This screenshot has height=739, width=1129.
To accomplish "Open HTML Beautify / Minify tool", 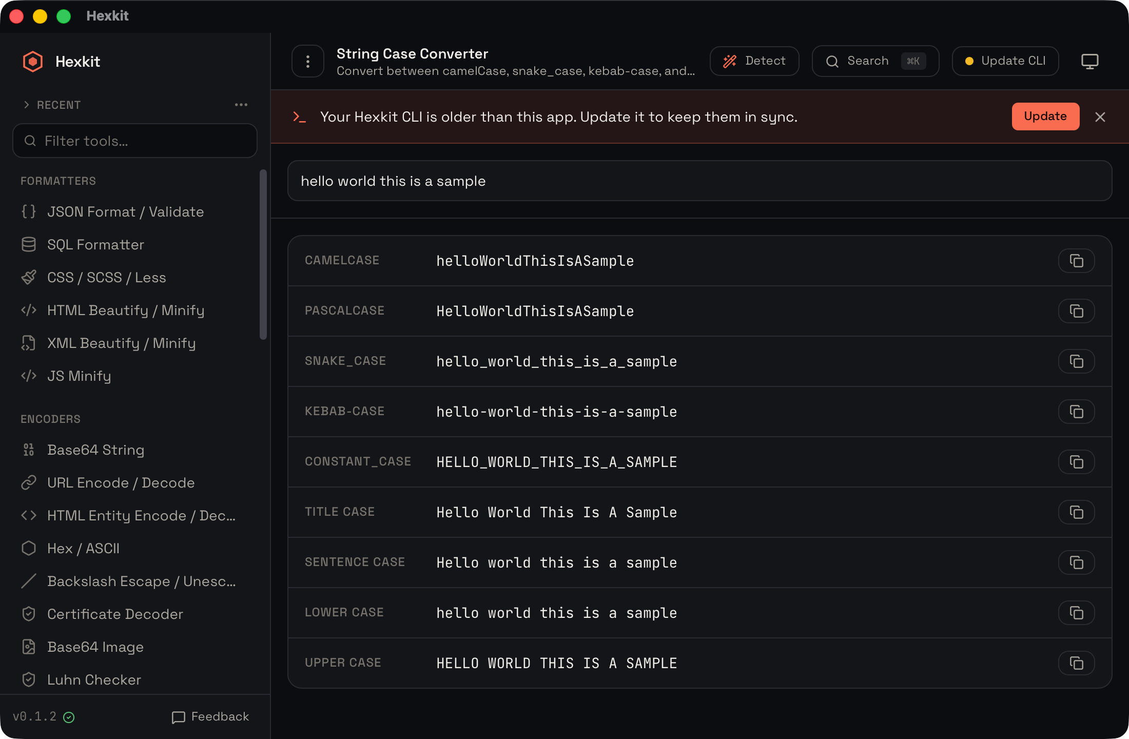I will pos(134,310).
